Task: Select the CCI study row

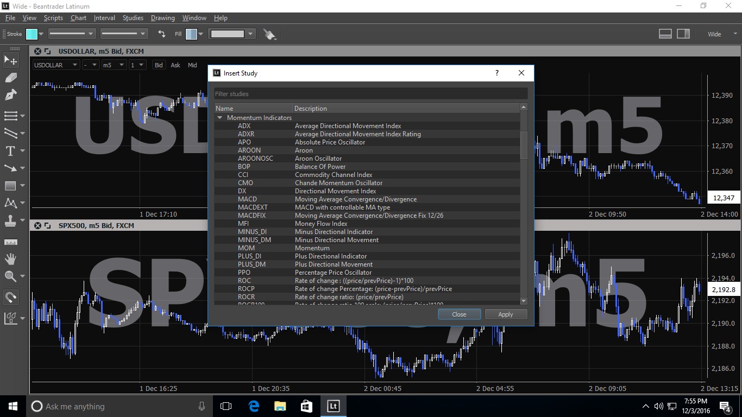Action: [x=367, y=175]
